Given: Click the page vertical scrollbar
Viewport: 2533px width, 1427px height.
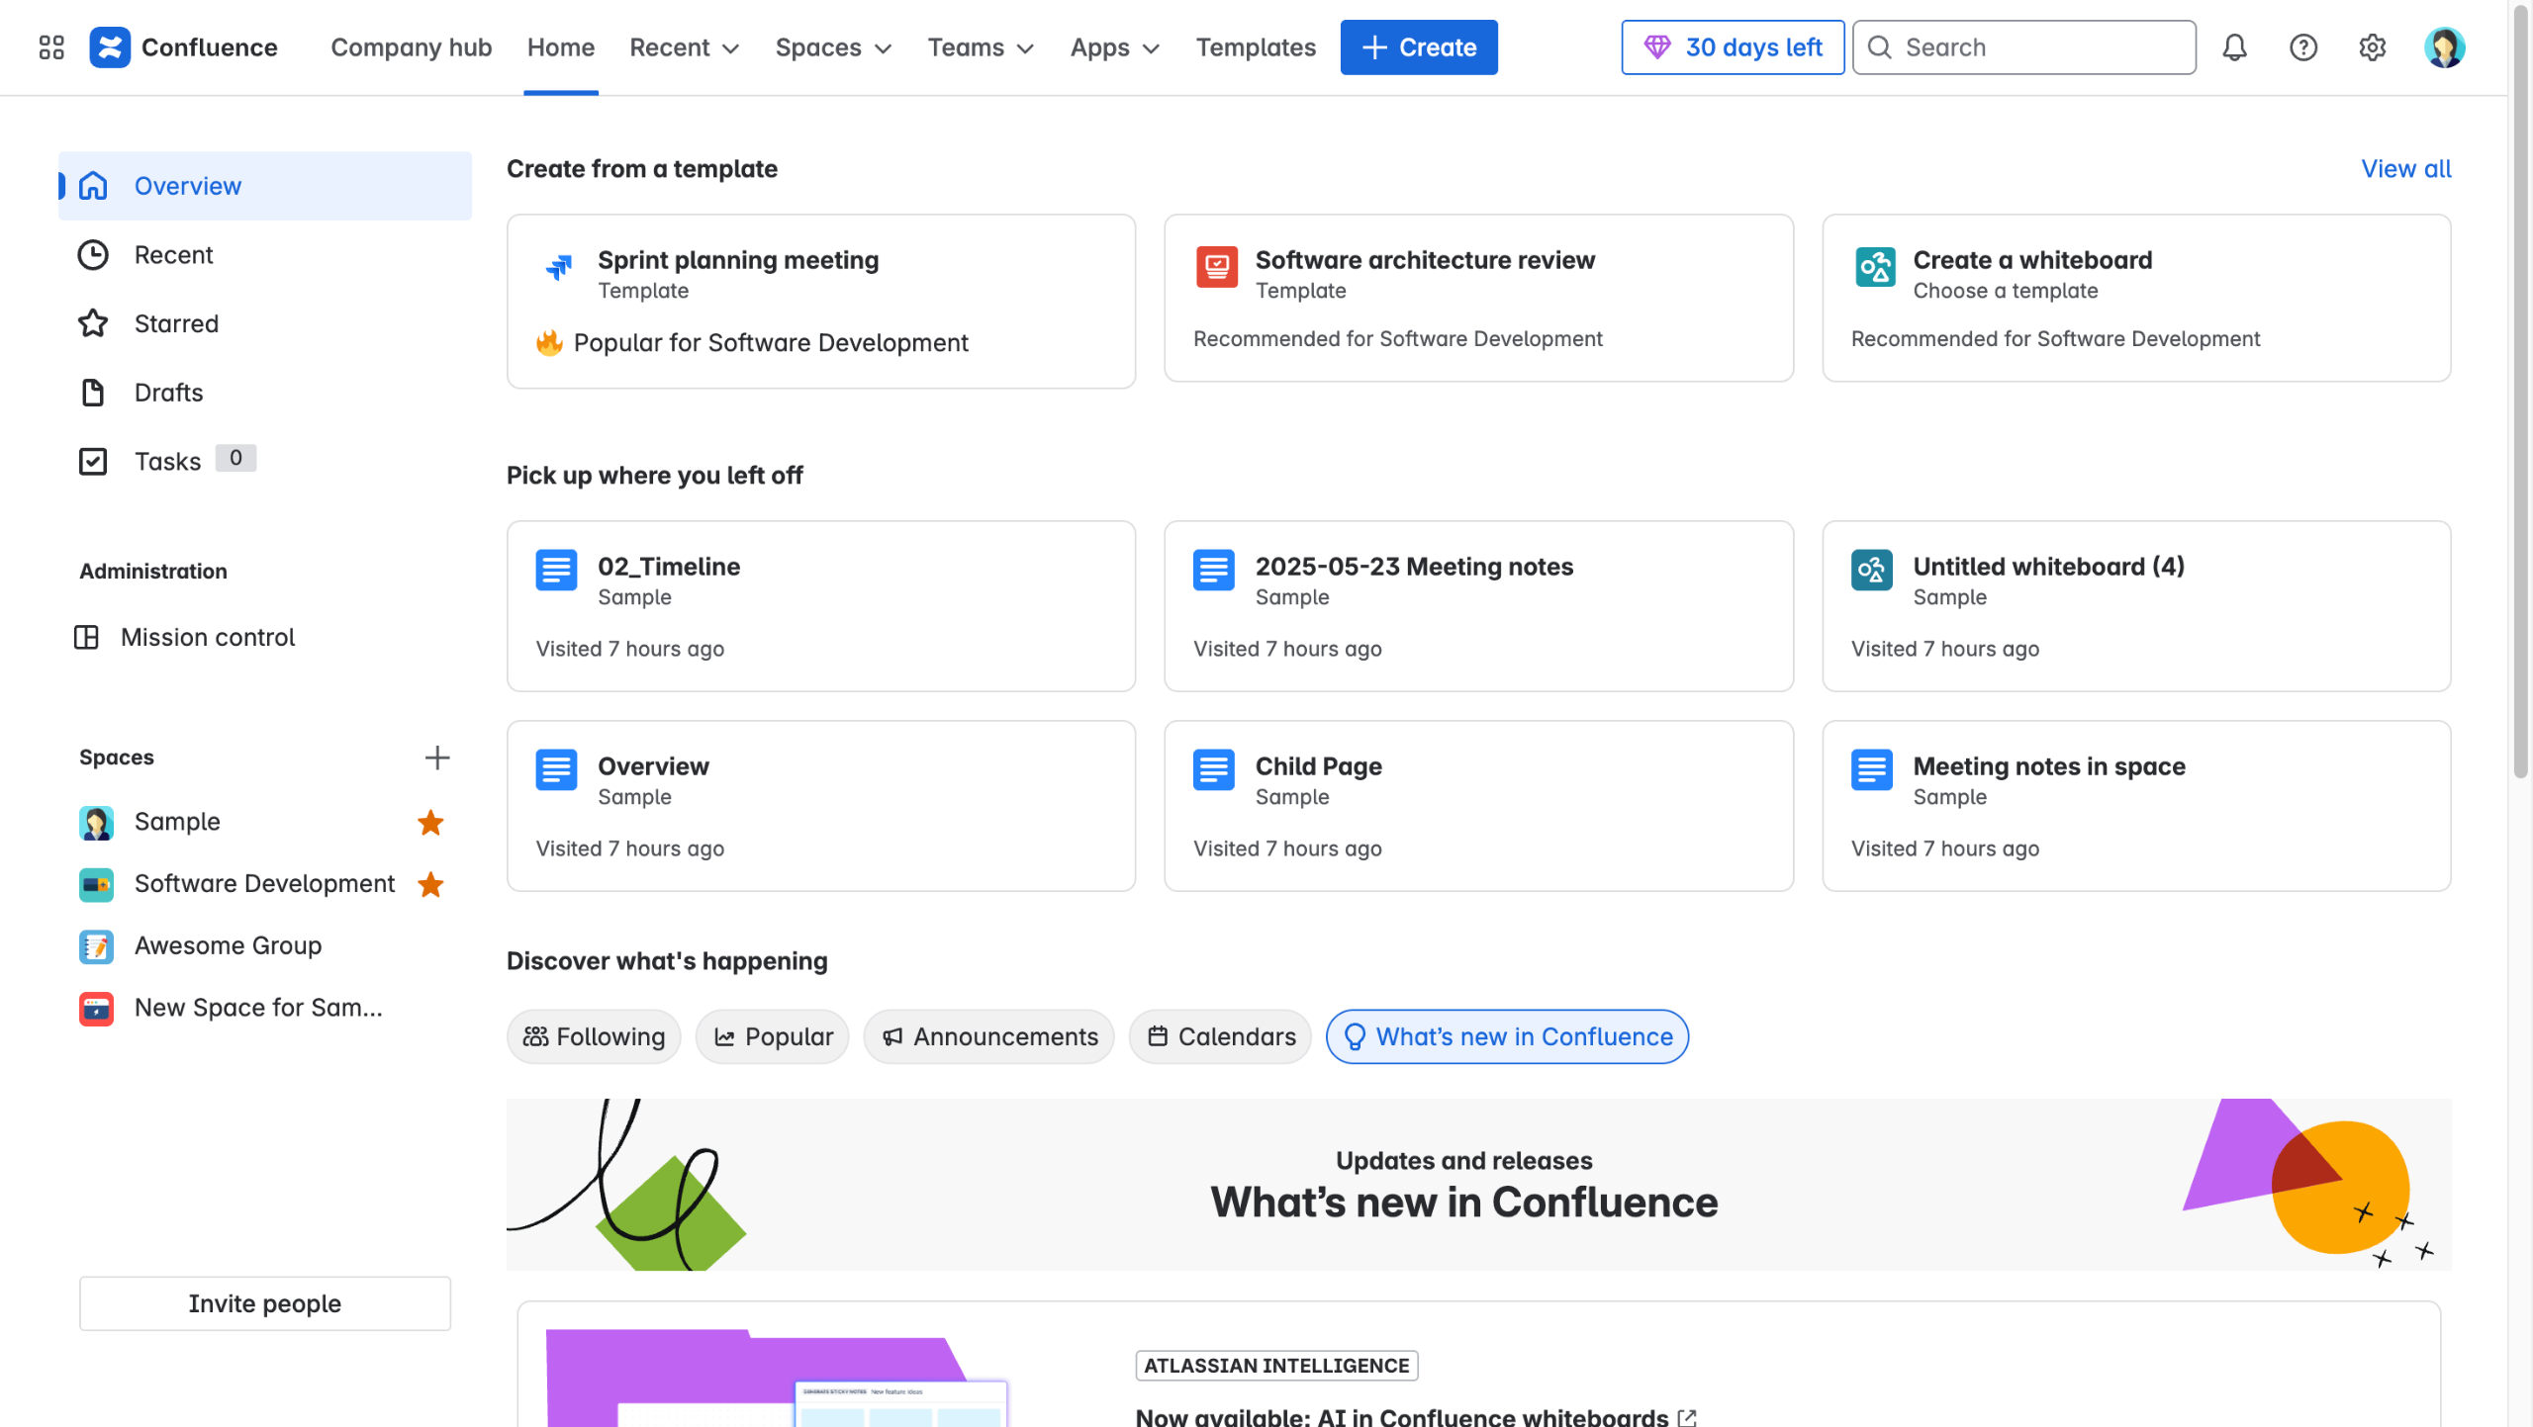Looking at the screenshot, I should 2520,396.
